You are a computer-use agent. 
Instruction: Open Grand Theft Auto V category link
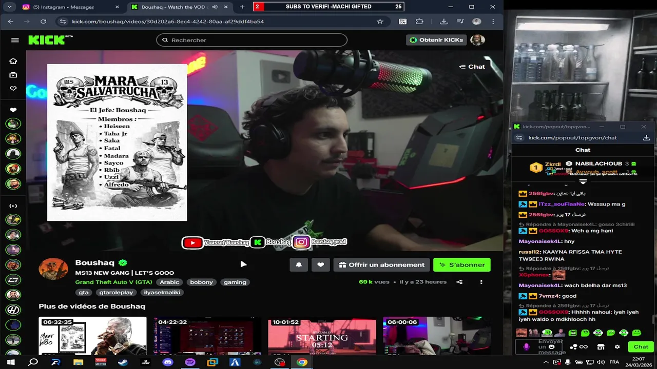coord(114,282)
